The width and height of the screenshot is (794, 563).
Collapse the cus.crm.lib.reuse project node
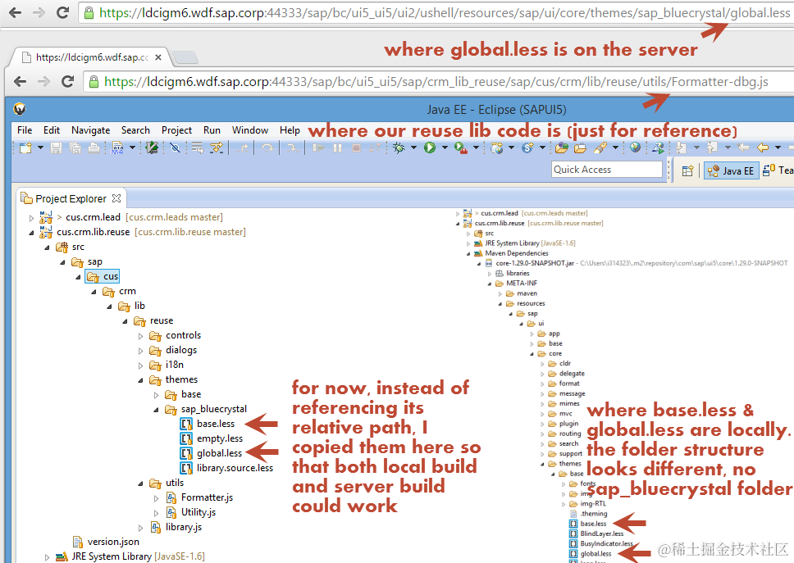coord(31,232)
